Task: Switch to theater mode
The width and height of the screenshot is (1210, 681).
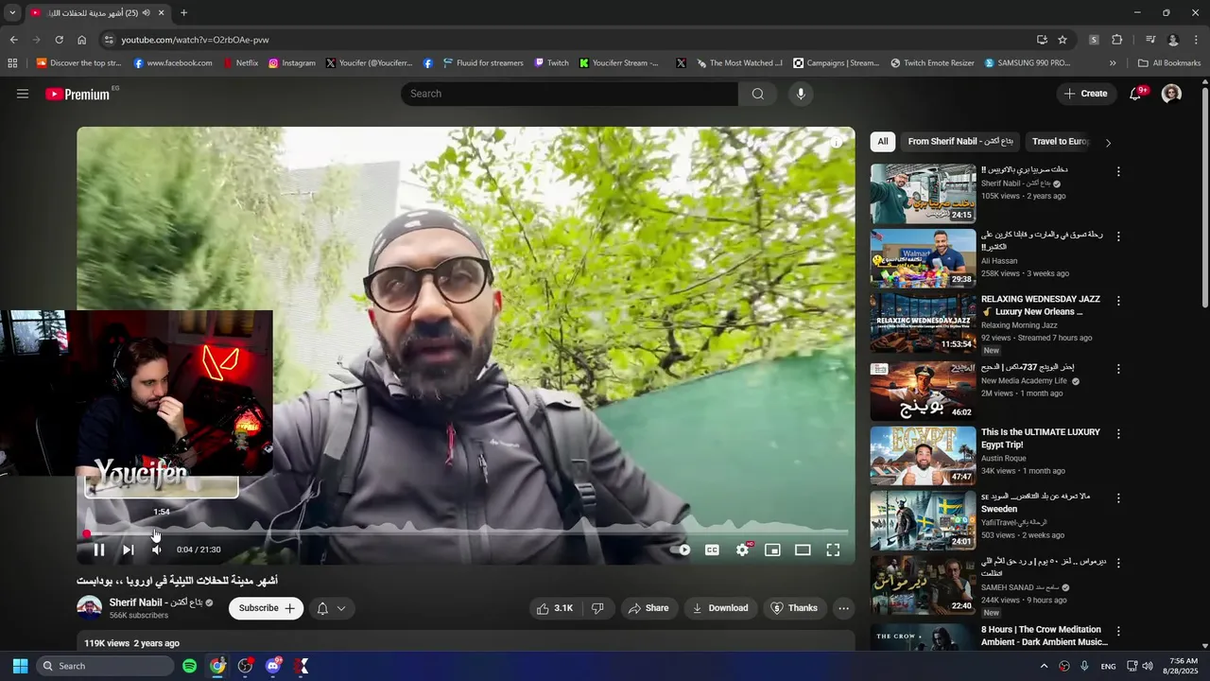Action: tap(803, 550)
